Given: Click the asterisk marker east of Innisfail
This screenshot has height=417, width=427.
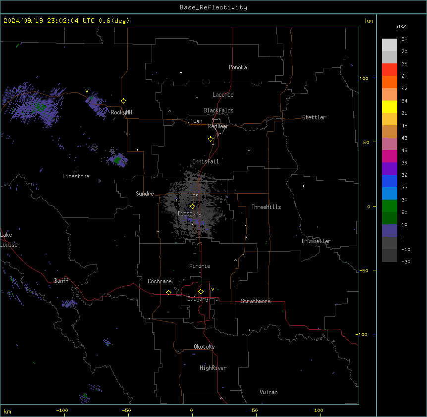Looking at the screenshot, I should tap(249, 150).
